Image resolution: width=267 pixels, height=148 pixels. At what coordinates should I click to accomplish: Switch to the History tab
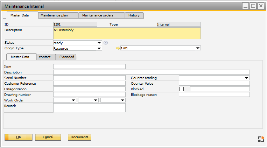pos(134,15)
